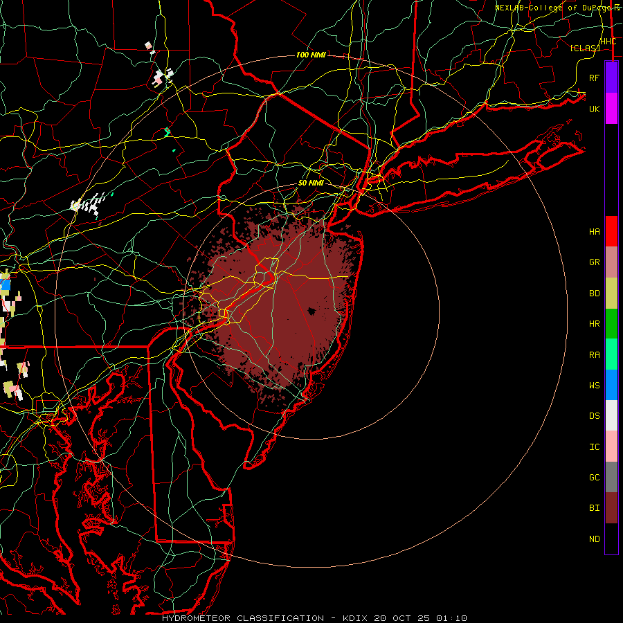623x623 pixels.
Task: Select the HA legend label
Action: point(594,231)
